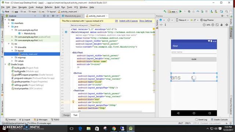235x132 pixels.
Task: Run the app with green play button
Action: pos(180,11)
